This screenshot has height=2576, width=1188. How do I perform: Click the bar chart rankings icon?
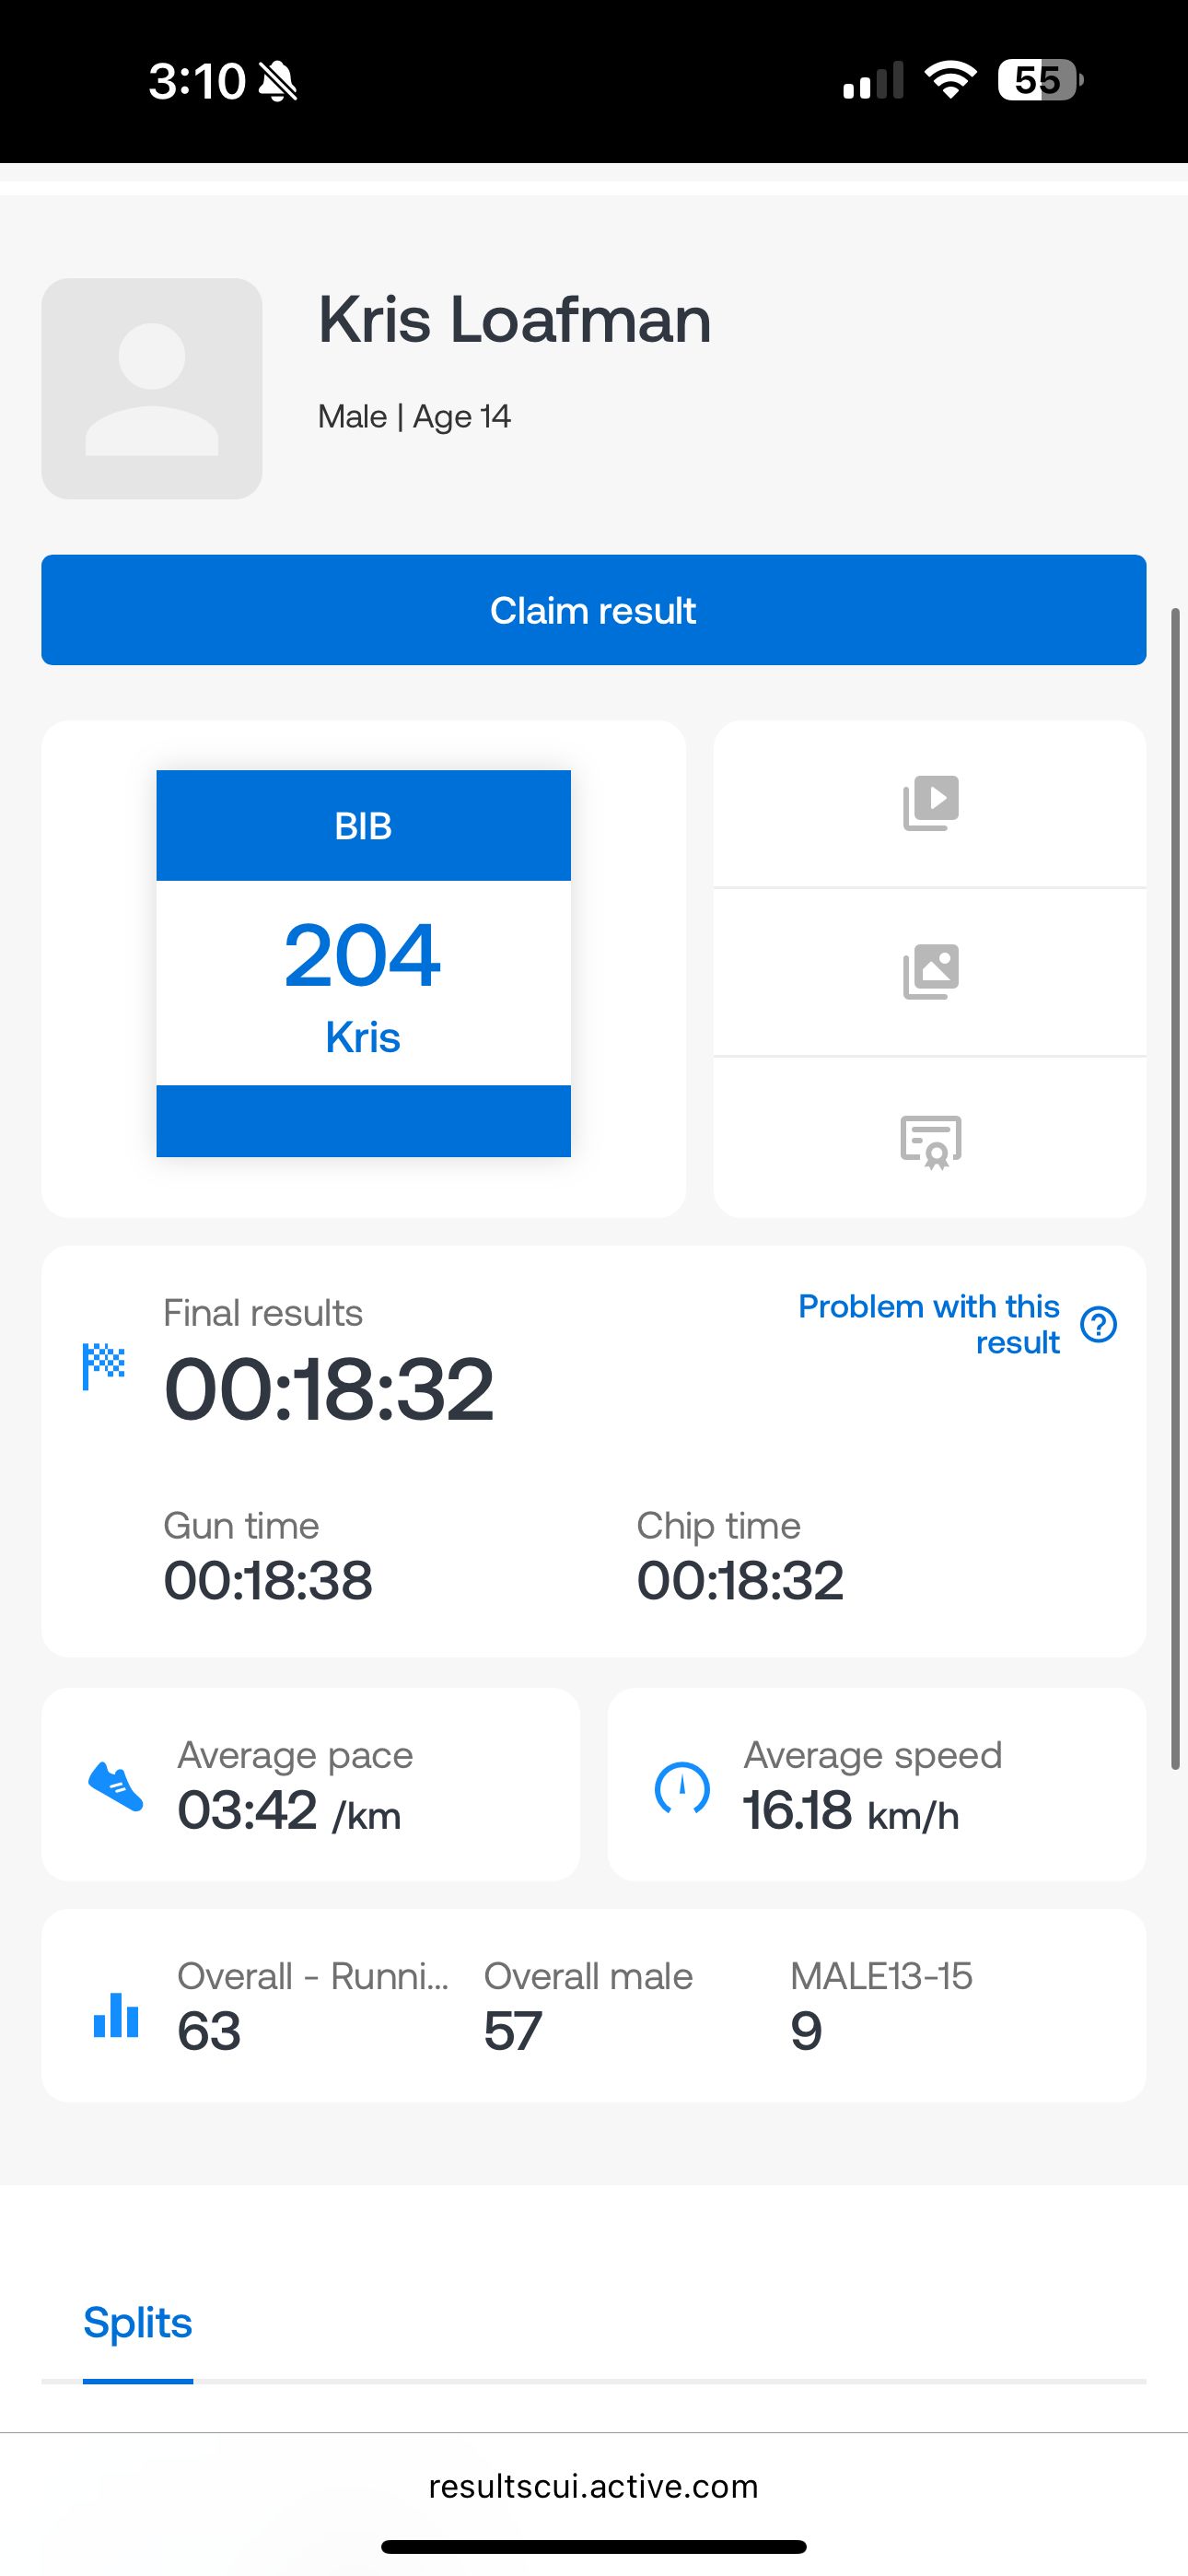point(116,2014)
